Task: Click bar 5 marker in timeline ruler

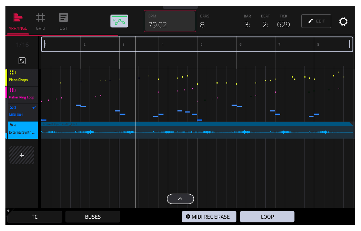Action: tap(202, 45)
